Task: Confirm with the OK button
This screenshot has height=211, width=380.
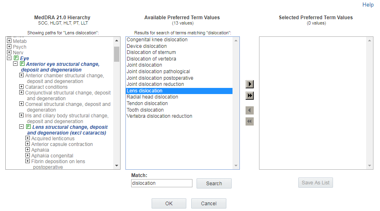Action: coord(169,204)
